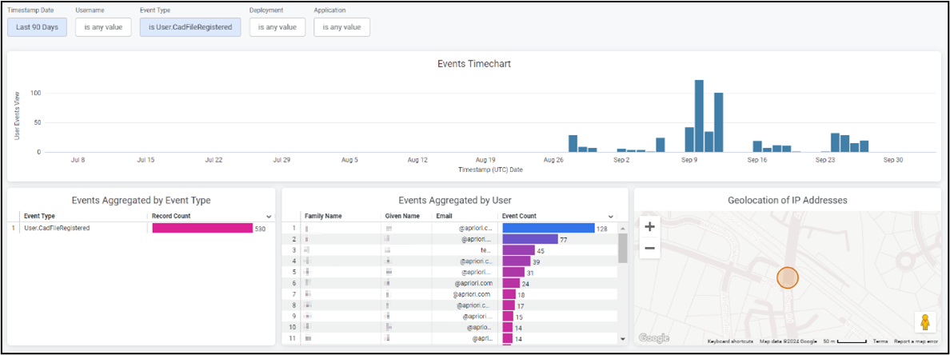Open the map Terms link
950x355 pixels.
880,341
